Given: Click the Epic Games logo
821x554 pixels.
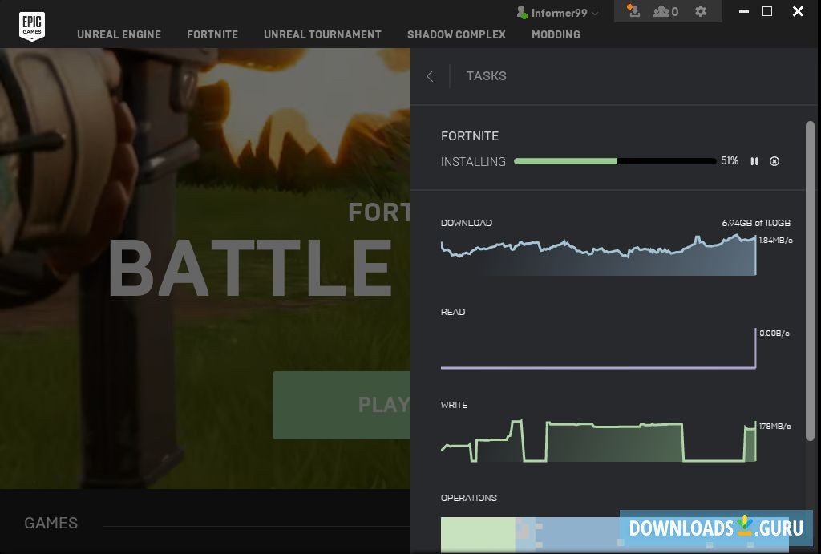Looking at the screenshot, I should [32, 25].
